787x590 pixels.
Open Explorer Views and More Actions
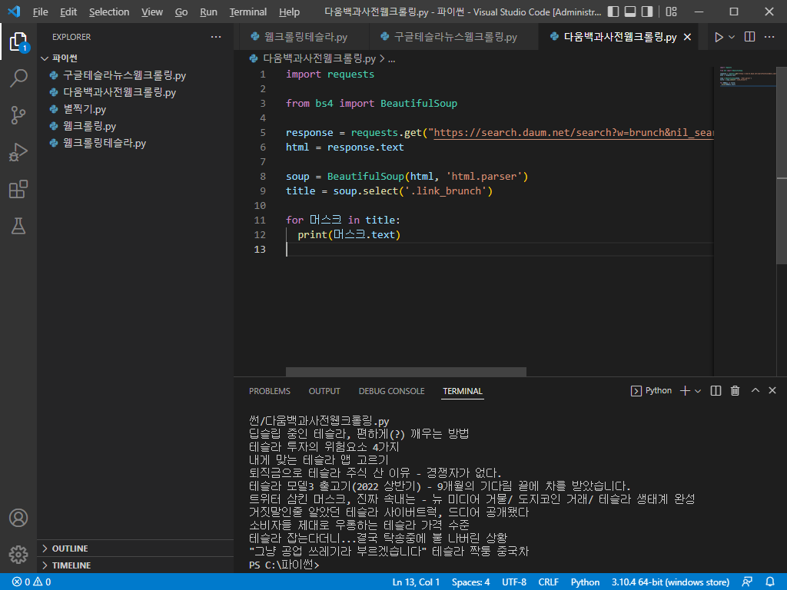[216, 37]
